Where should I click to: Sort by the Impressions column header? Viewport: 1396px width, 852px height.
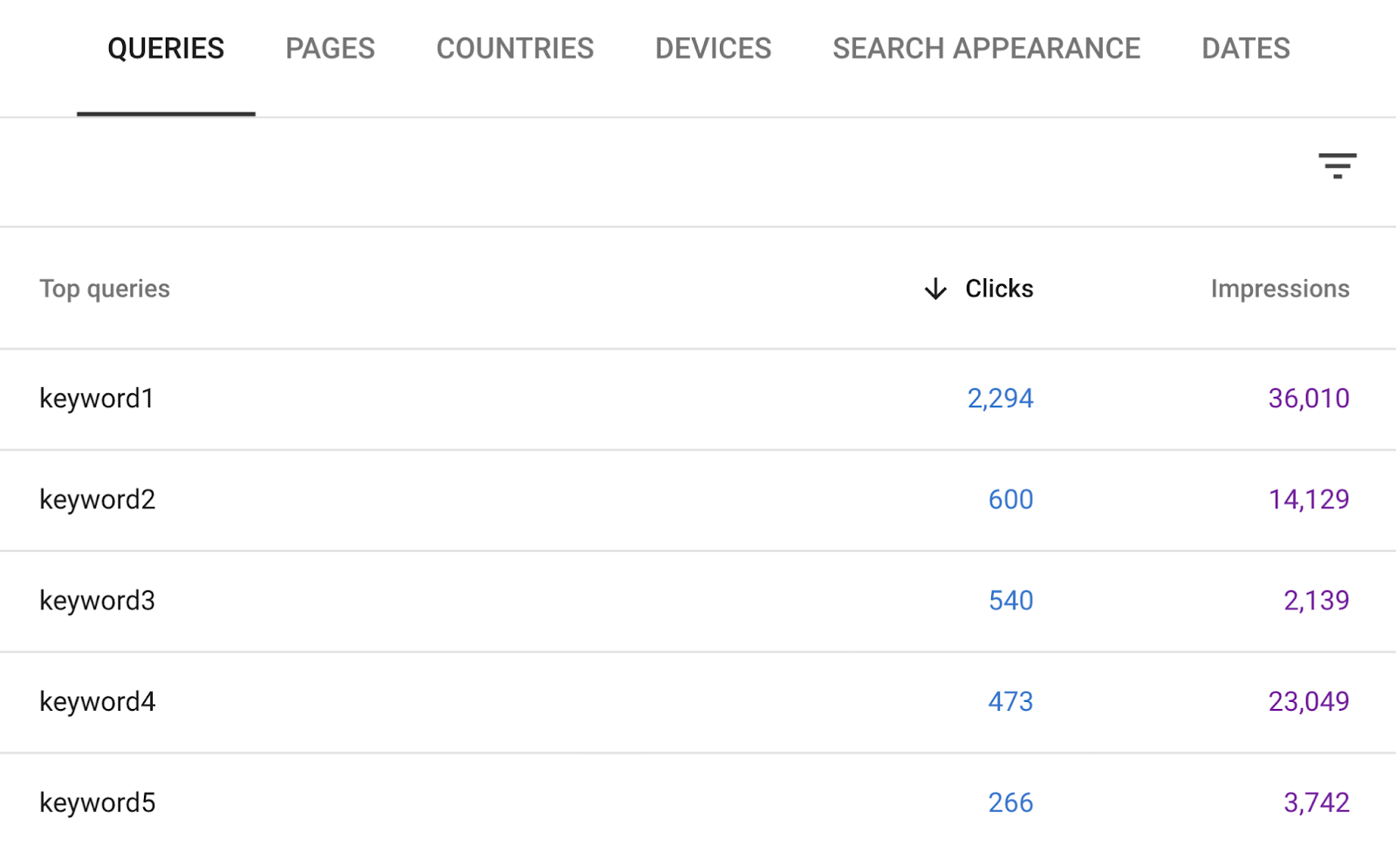(1280, 289)
